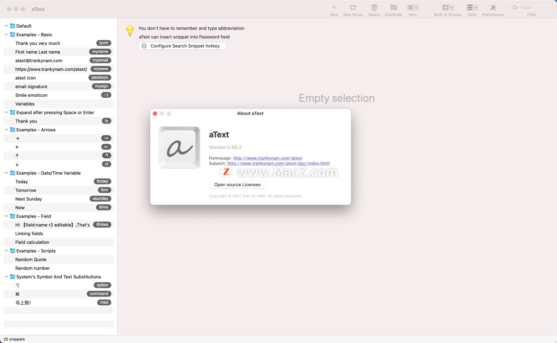
Task: Select the Now snippet
Action: click(x=59, y=208)
